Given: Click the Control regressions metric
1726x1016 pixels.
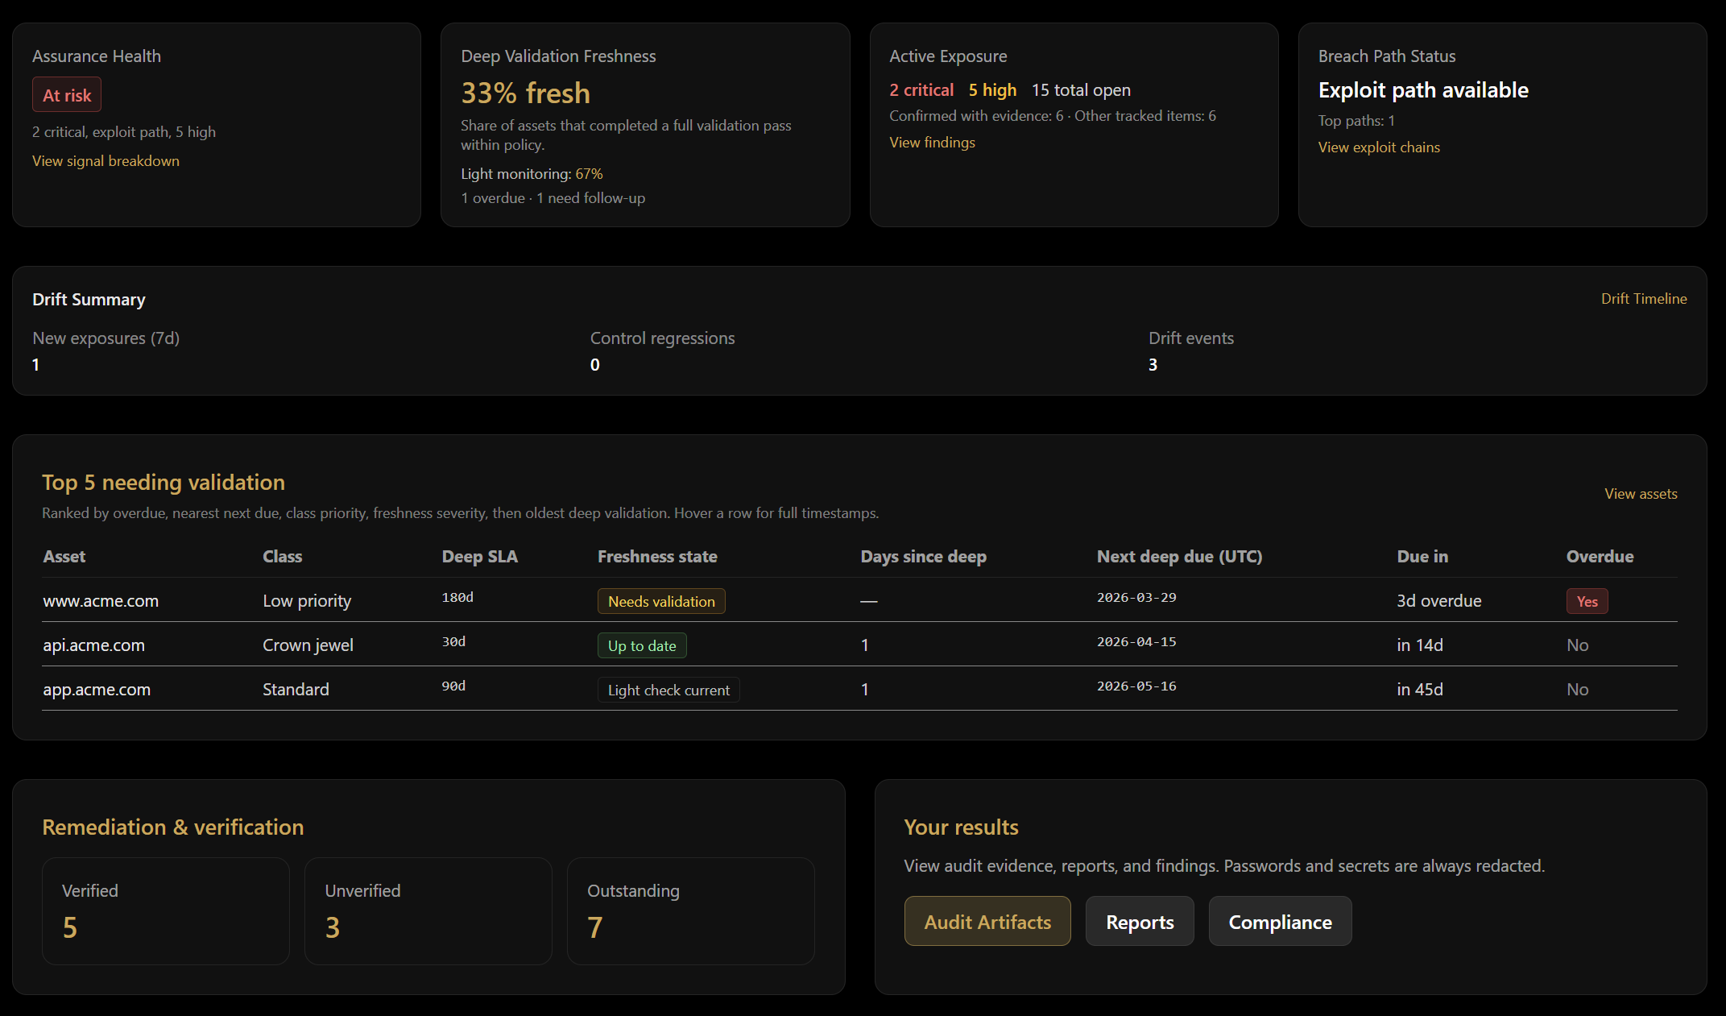Looking at the screenshot, I should (x=663, y=351).
